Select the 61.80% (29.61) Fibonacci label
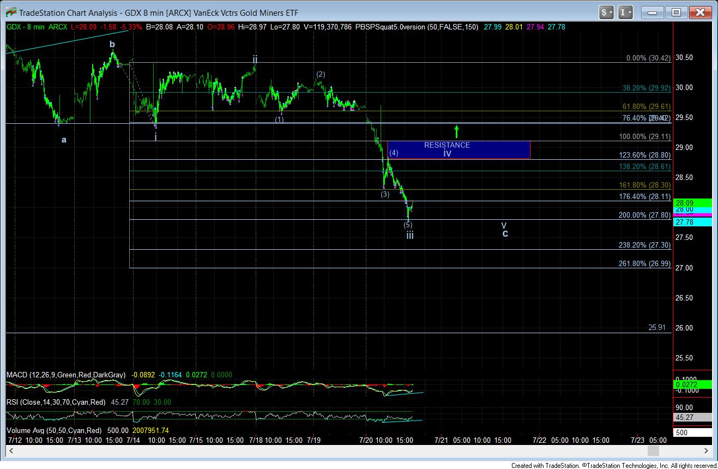This screenshot has width=718, height=469. 647,107
